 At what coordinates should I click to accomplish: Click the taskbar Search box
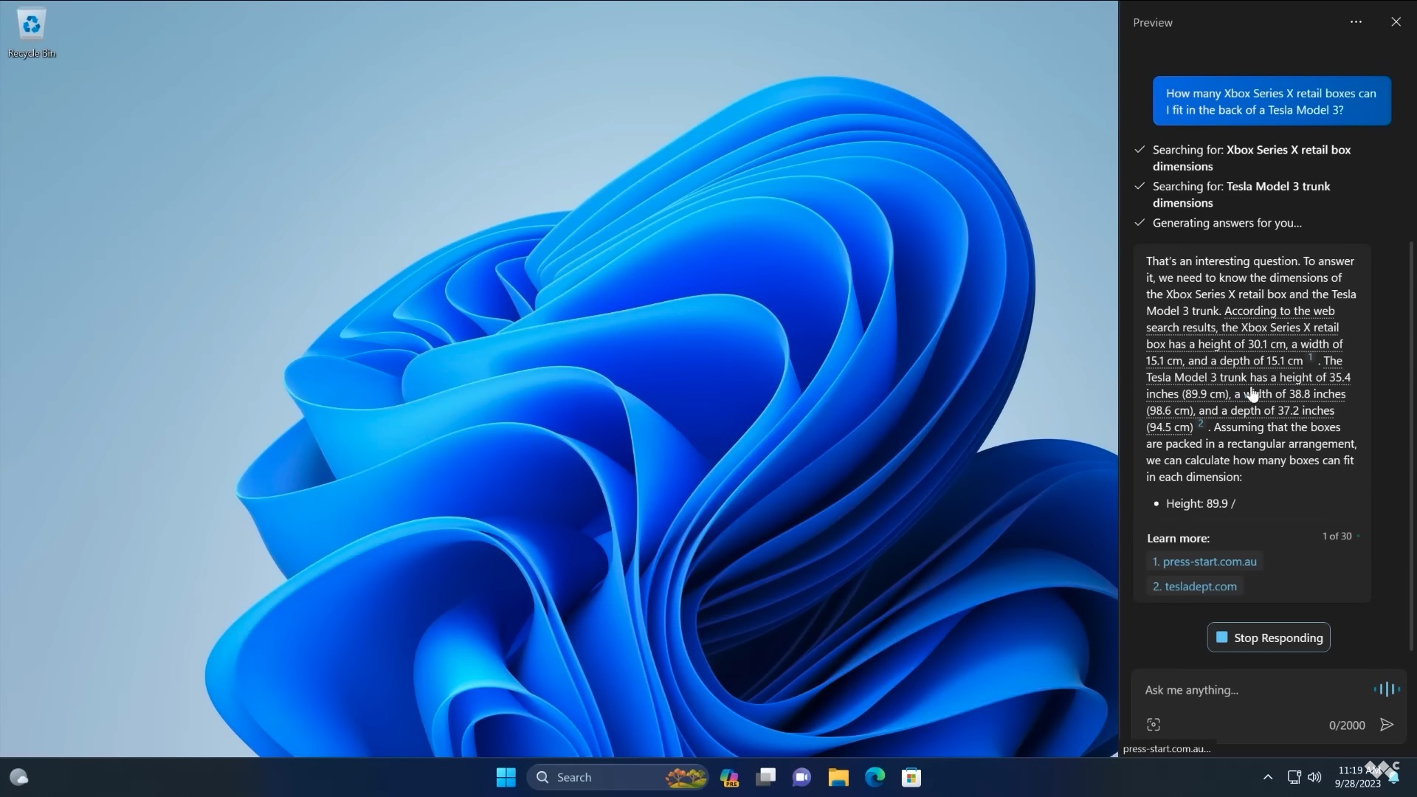coord(618,777)
